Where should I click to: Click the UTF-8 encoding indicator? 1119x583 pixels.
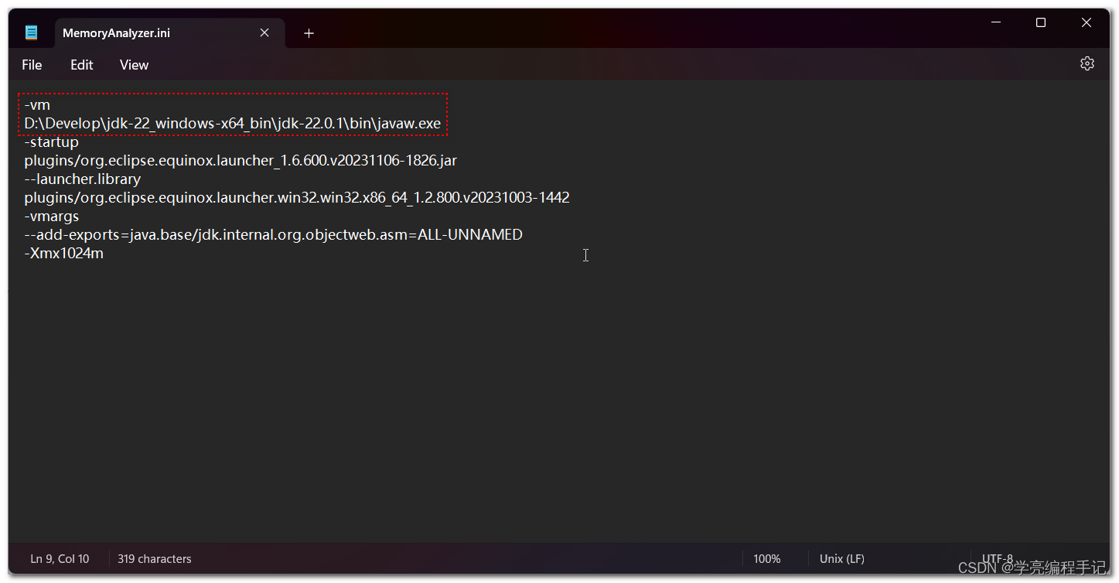pos(997,558)
